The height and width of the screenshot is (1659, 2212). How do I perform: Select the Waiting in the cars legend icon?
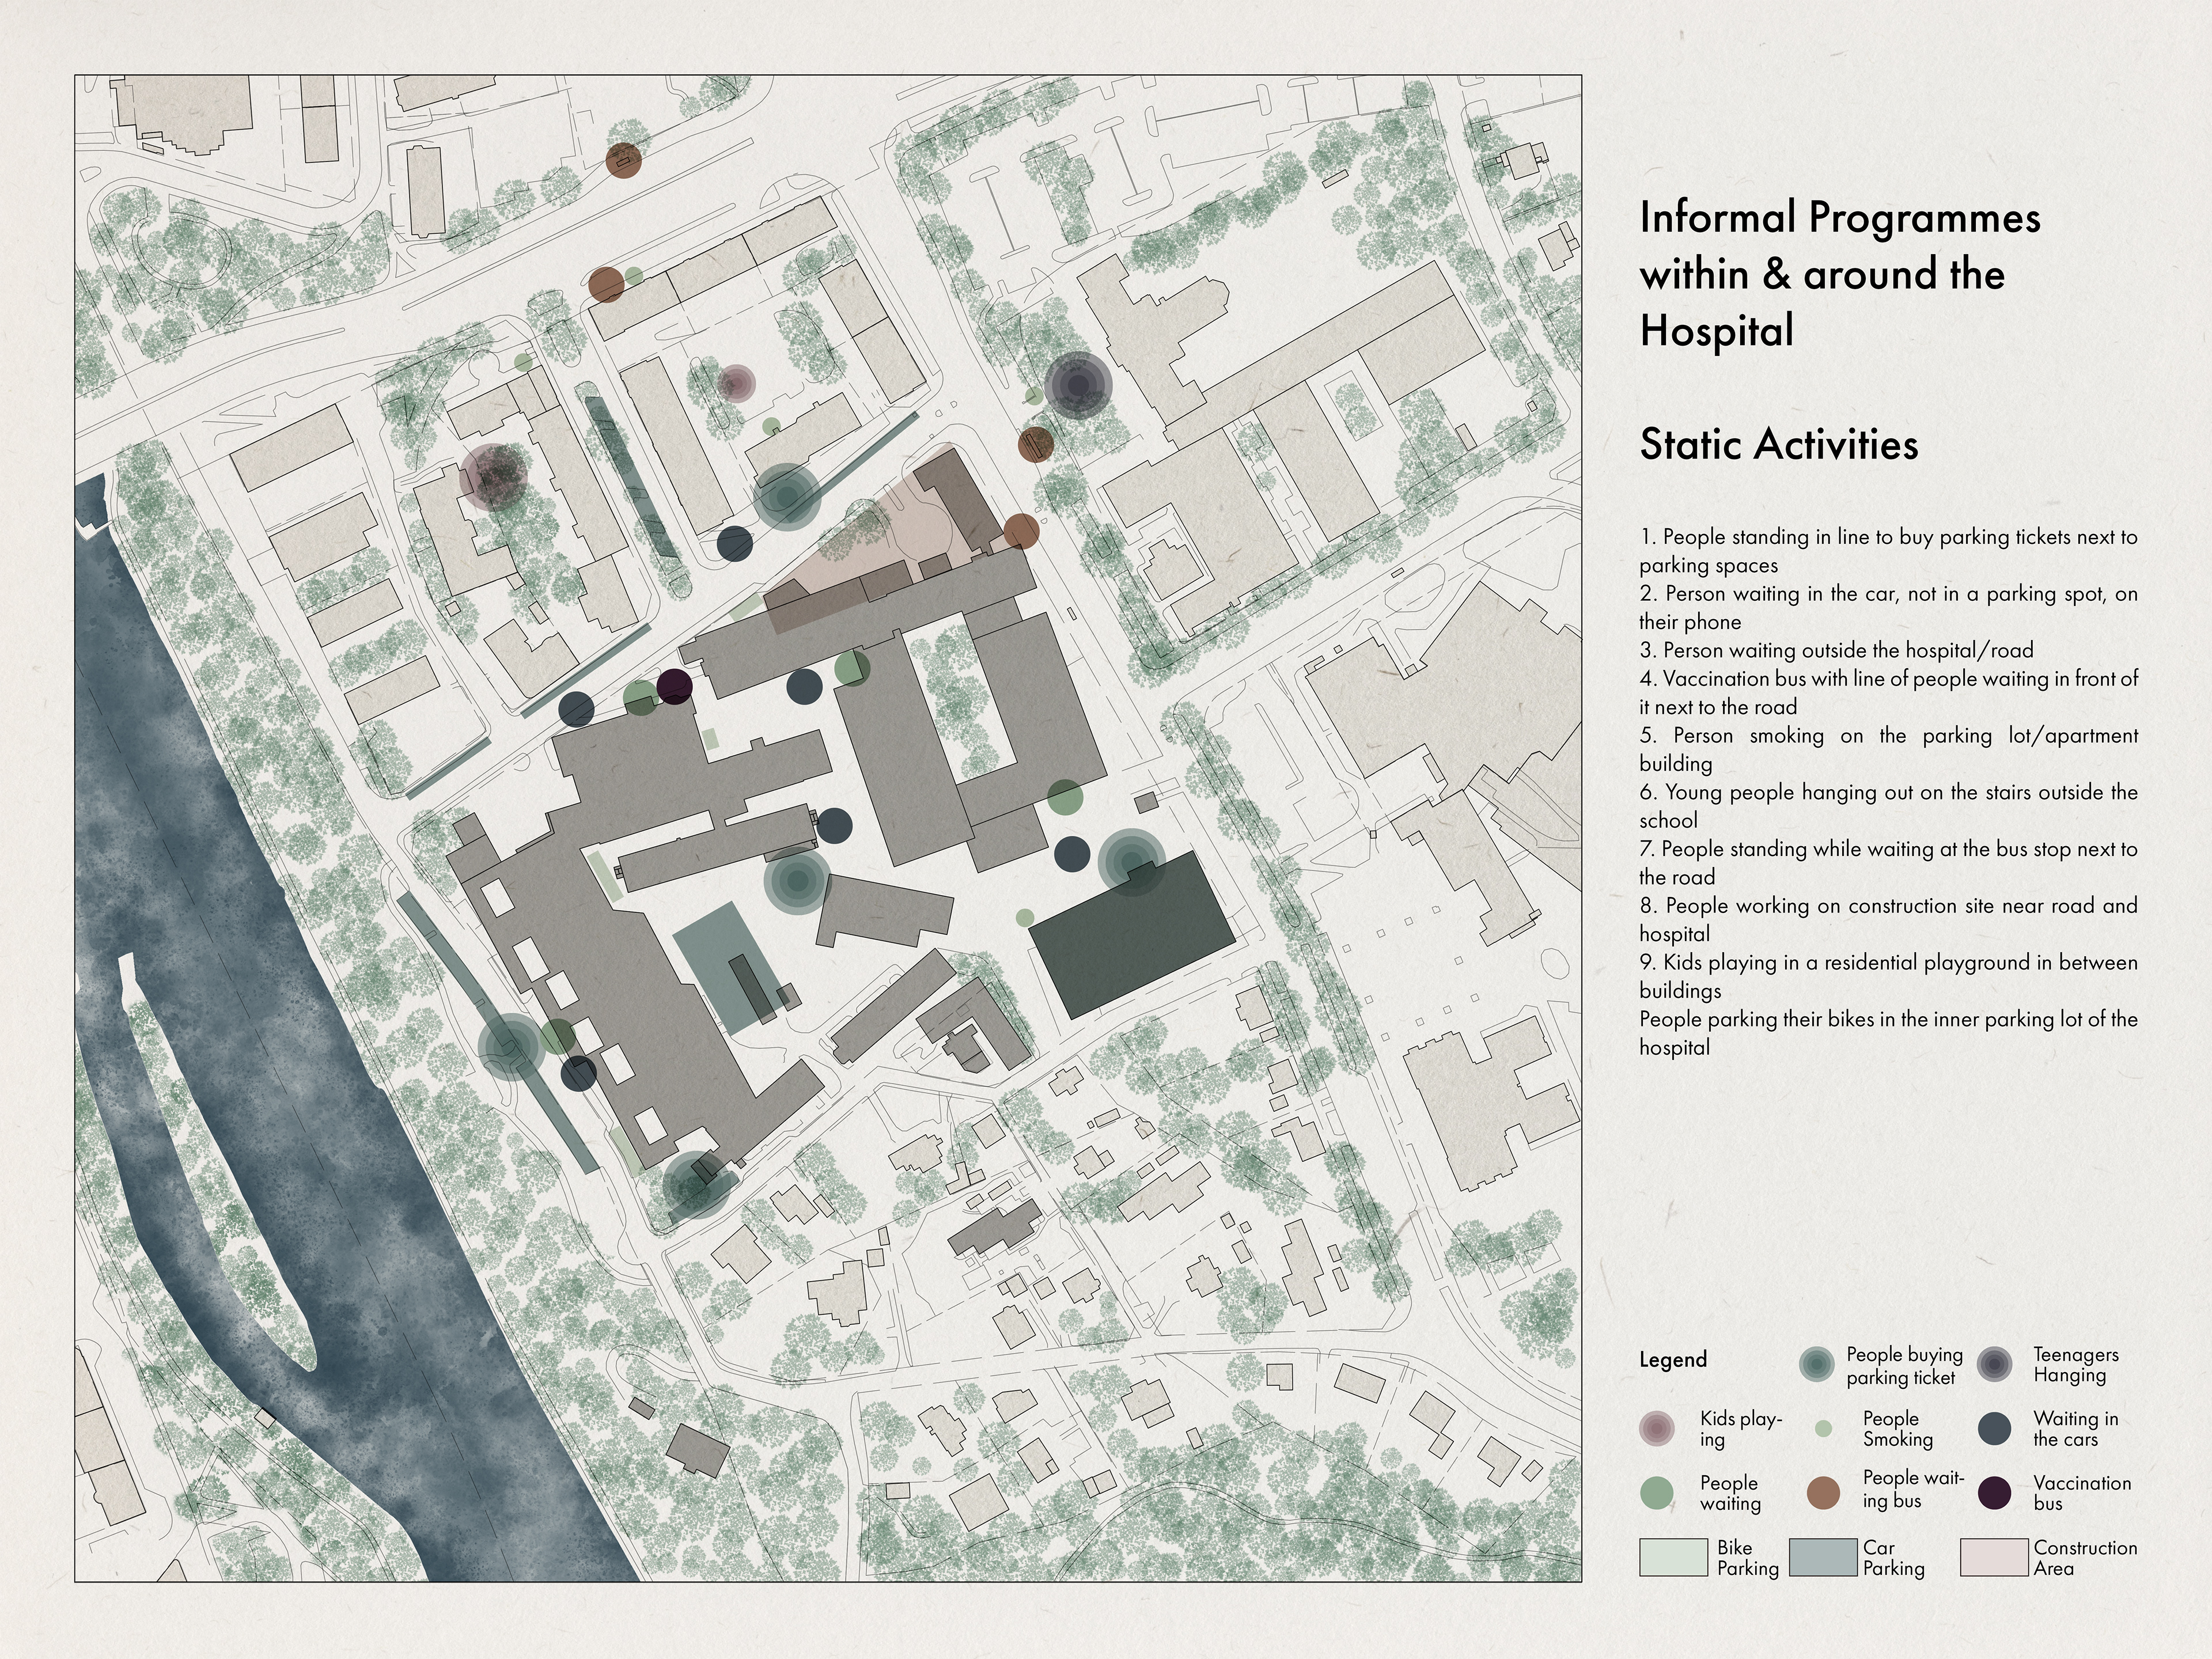(x=1994, y=1429)
